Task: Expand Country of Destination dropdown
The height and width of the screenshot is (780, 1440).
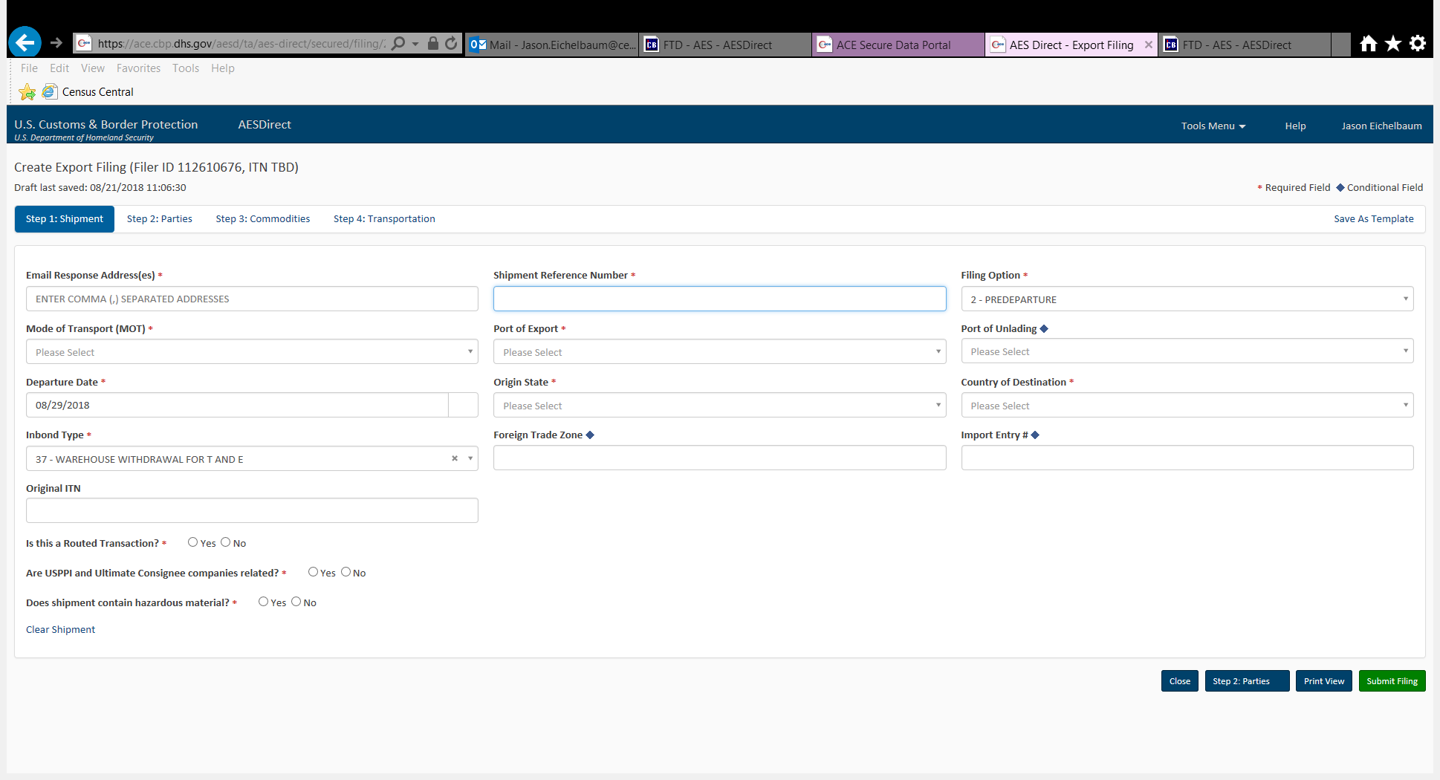Action: tap(1187, 406)
